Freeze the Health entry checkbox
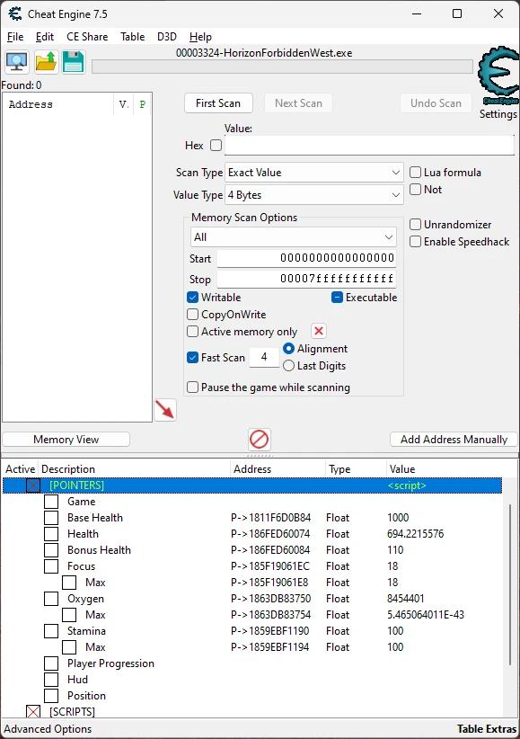 tap(51, 533)
